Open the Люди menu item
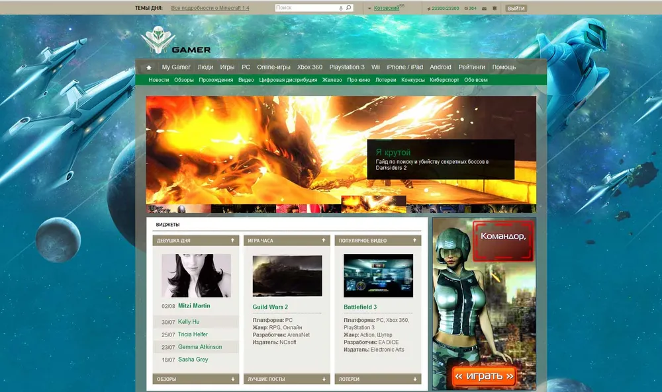662x392 pixels. pyautogui.click(x=205, y=67)
